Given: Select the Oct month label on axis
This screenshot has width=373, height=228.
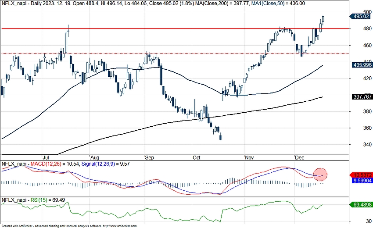Looking at the screenshot, I should (x=197, y=157).
